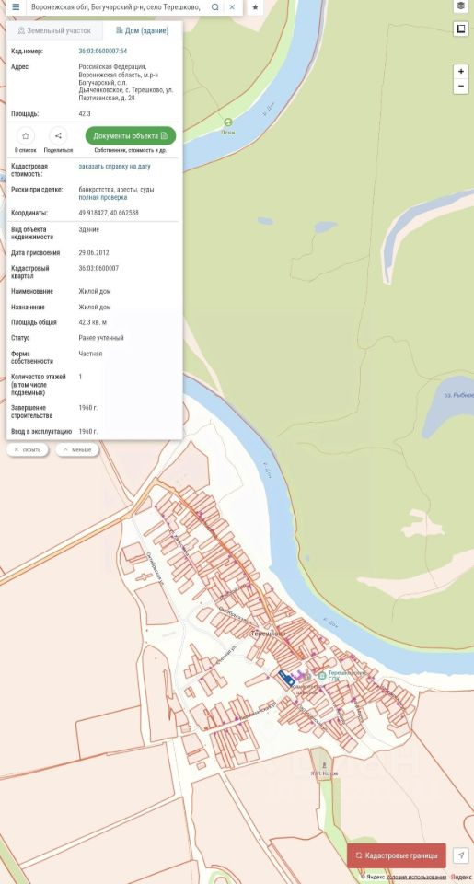Click the geolocation arrow icon

click(x=461, y=855)
